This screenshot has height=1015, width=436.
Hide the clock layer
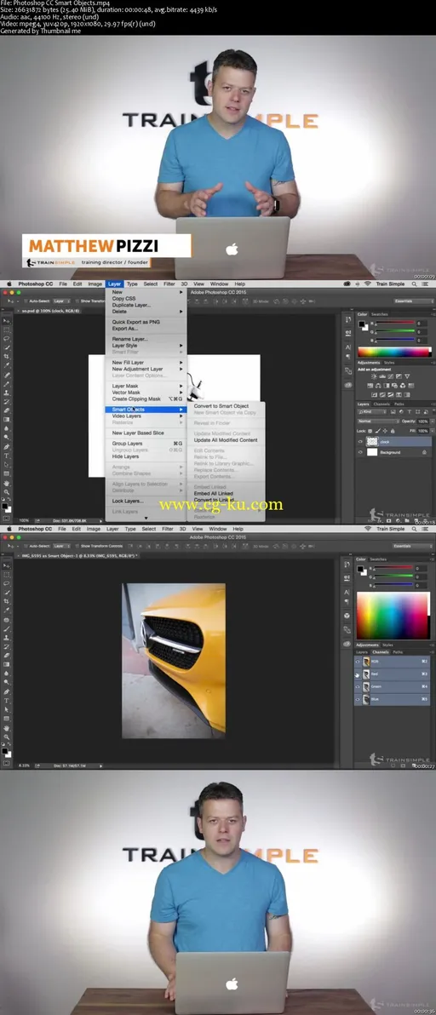(360, 441)
